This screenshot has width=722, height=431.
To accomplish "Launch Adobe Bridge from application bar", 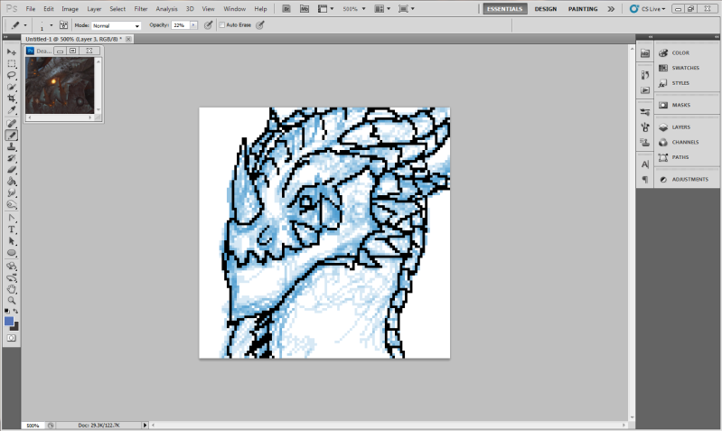I will pos(286,9).
